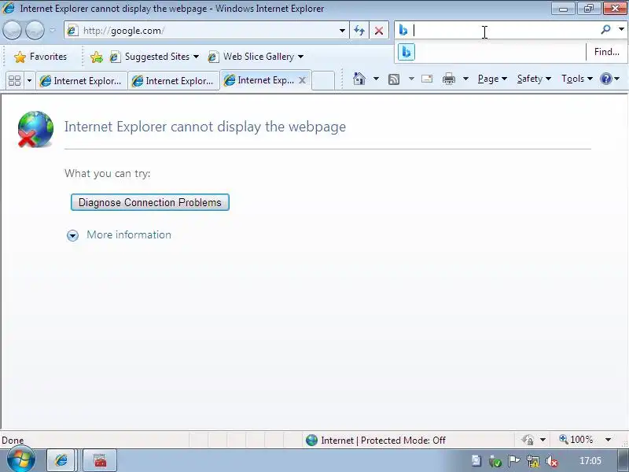Viewport: 629px width, 472px height.
Task: Click the red toolbox taskbar icon
Action: 100,460
